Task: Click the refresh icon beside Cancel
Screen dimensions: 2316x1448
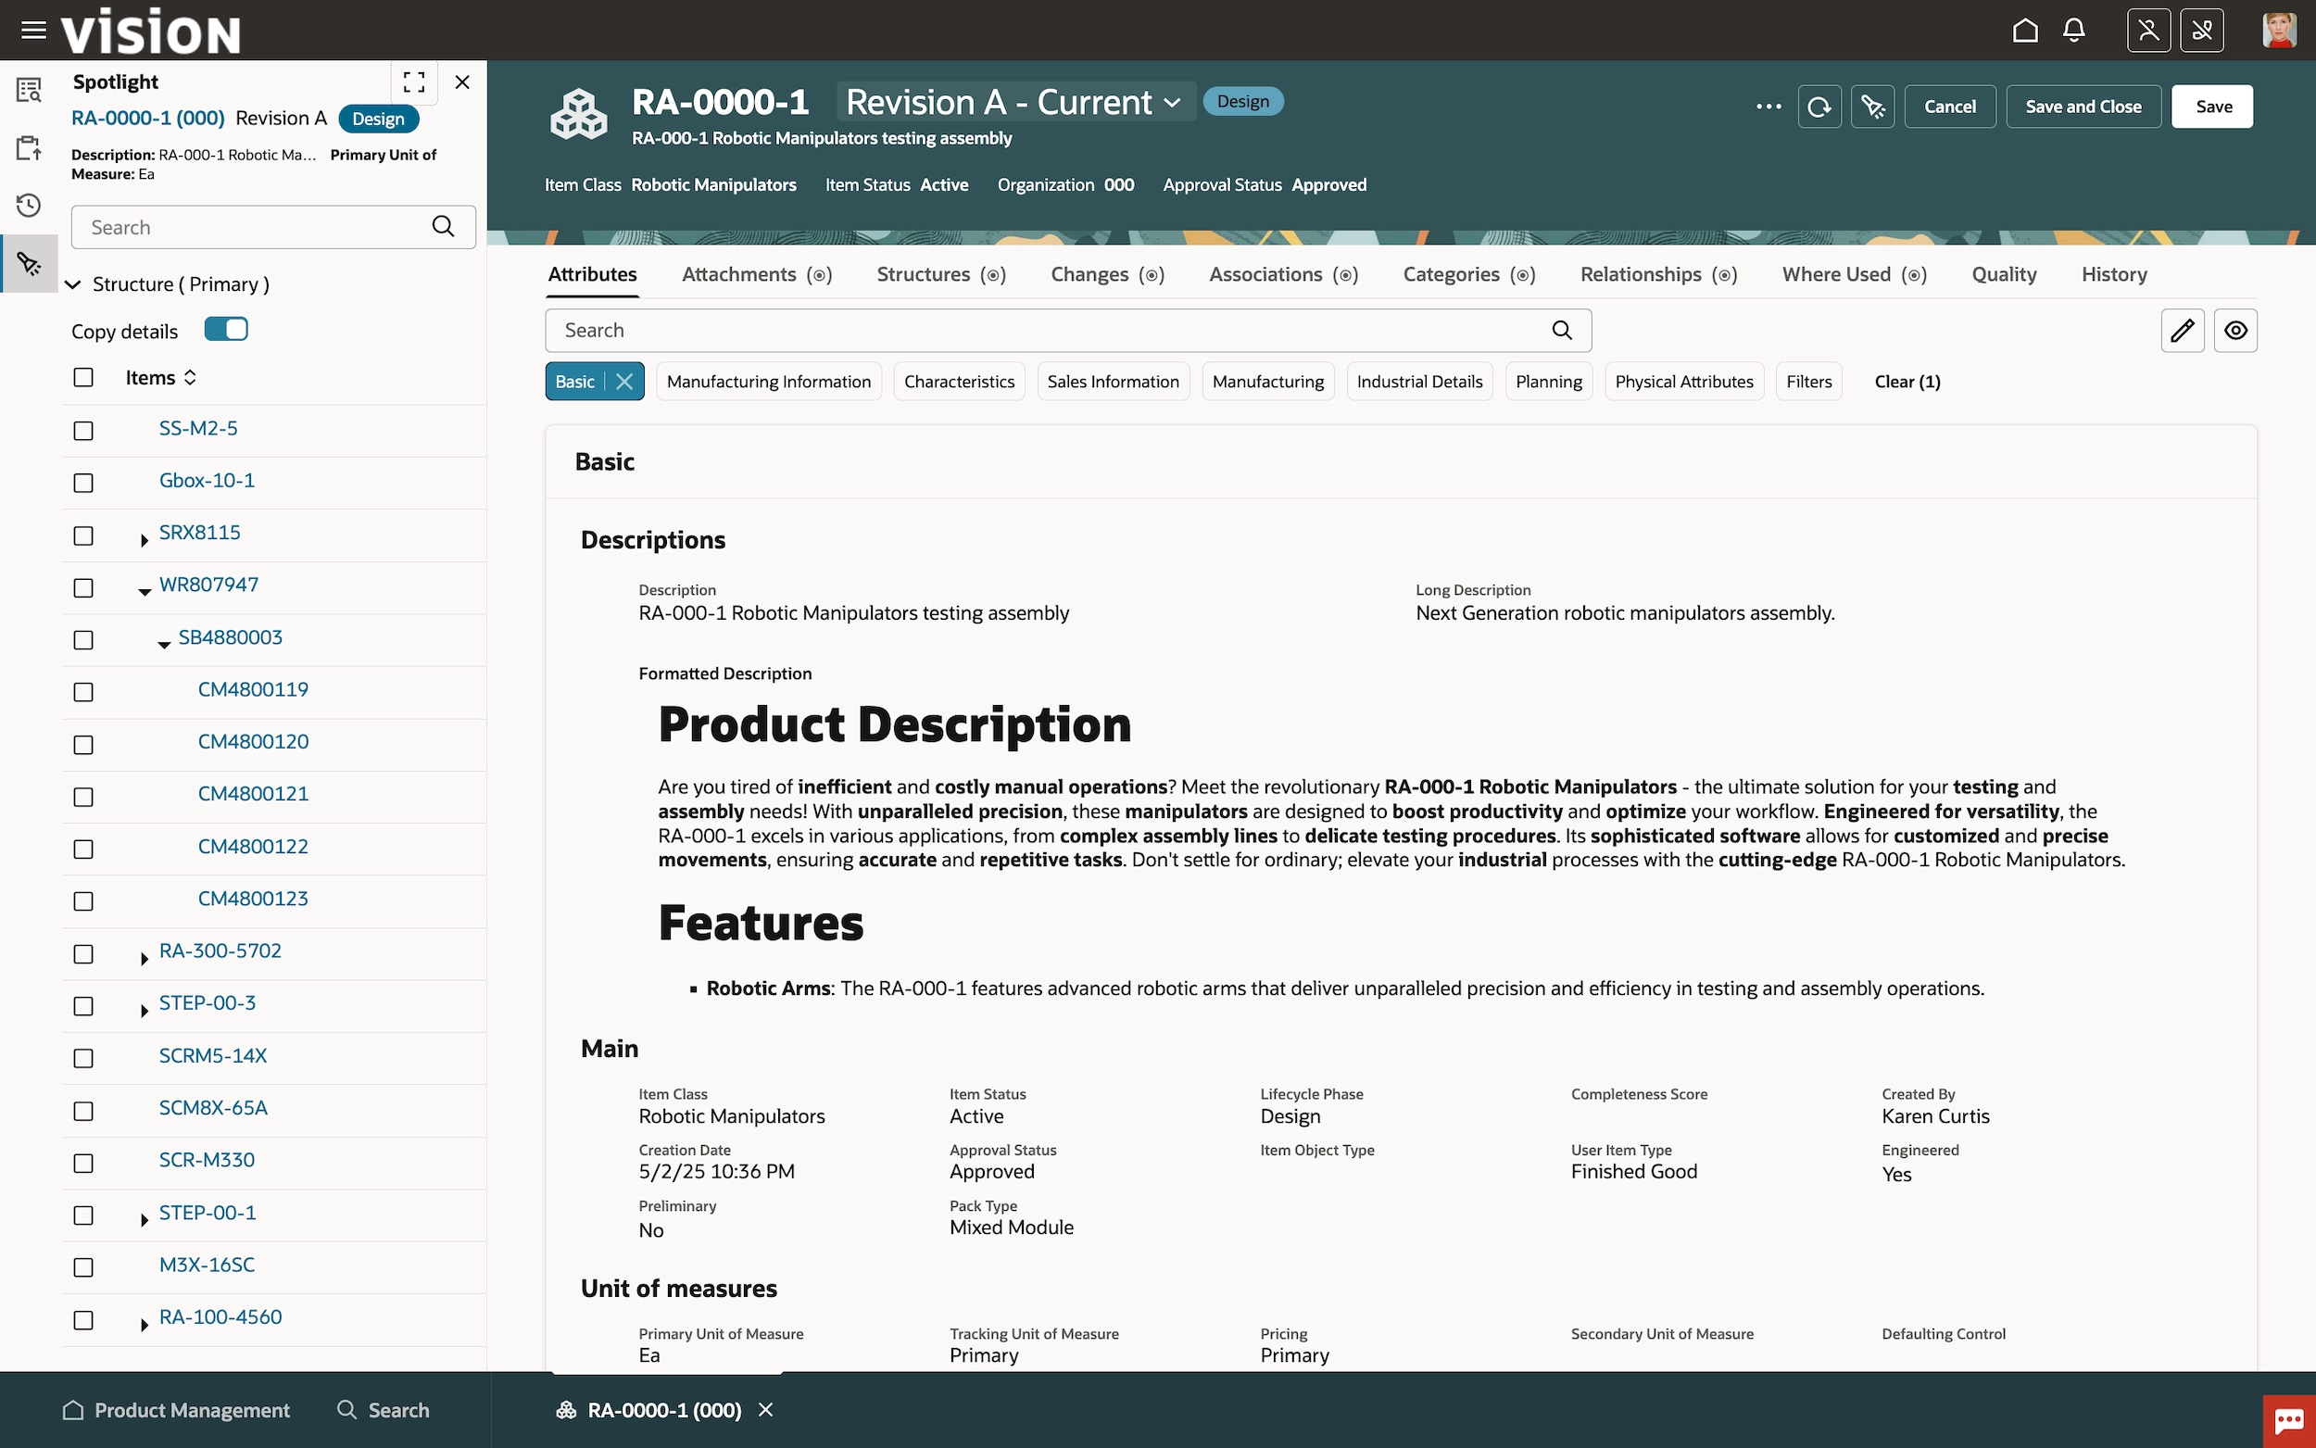Action: click(1819, 107)
